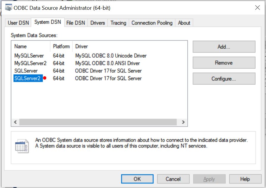The width and height of the screenshot is (266, 188).
Task: Open Help for the dialog
Action: [x=245, y=179]
